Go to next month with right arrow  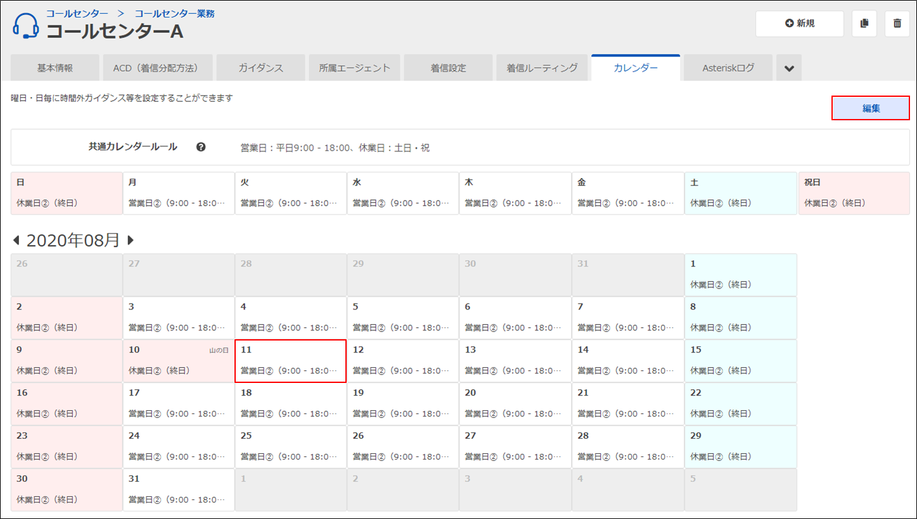tap(131, 240)
